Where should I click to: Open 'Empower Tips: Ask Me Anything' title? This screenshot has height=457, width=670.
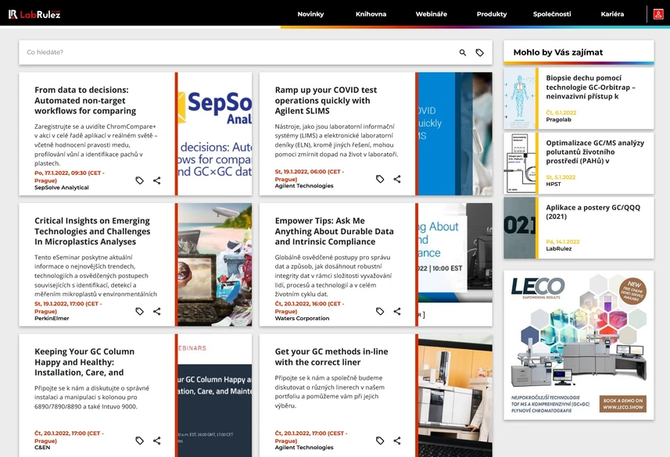tap(334, 231)
